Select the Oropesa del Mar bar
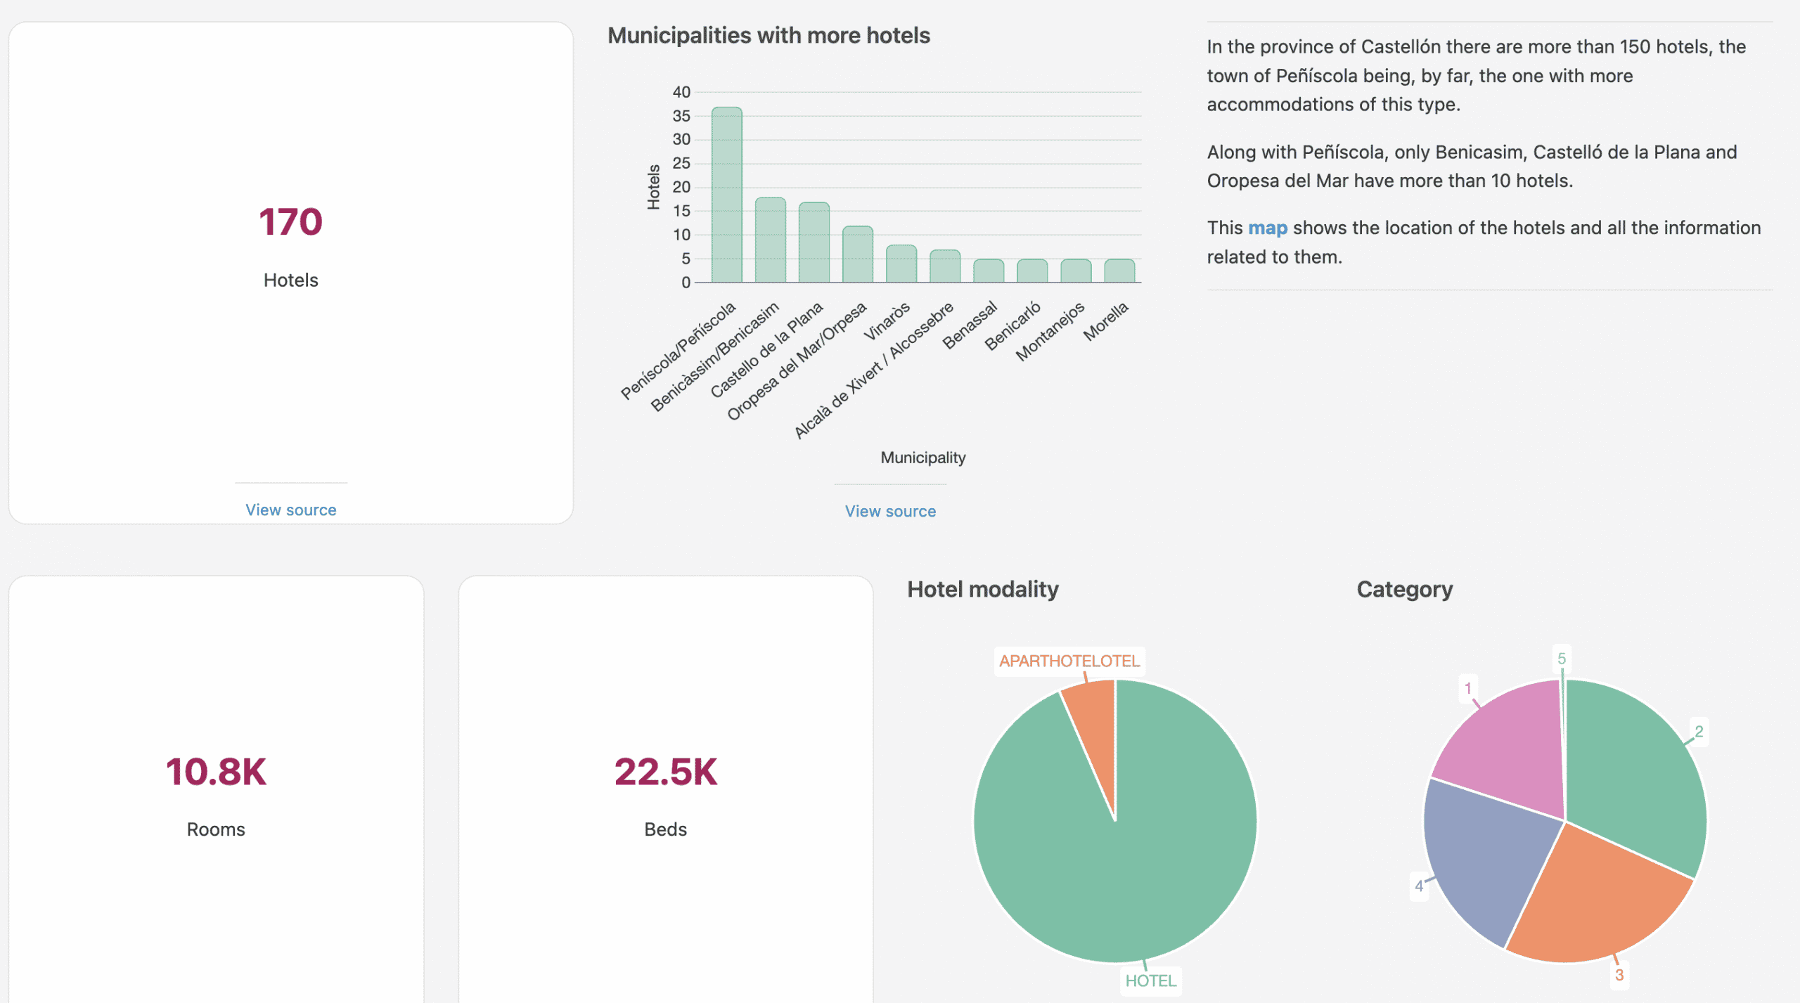 [x=857, y=254]
